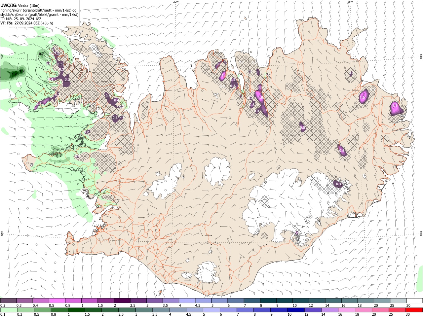Screen dimensions: 423x317
Task: Click the light lavender 4 snow scale swatch
Action: [186, 300]
